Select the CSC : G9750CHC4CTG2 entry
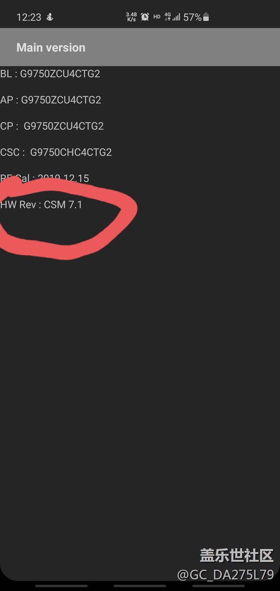280x591 pixels. pos(56,152)
